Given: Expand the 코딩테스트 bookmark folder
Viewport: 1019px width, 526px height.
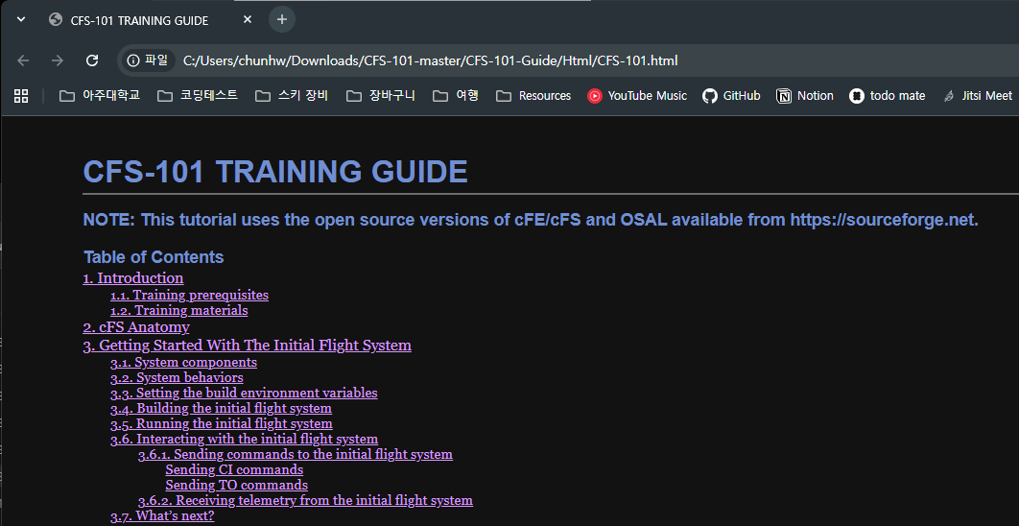Looking at the screenshot, I should (x=197, y=95).
